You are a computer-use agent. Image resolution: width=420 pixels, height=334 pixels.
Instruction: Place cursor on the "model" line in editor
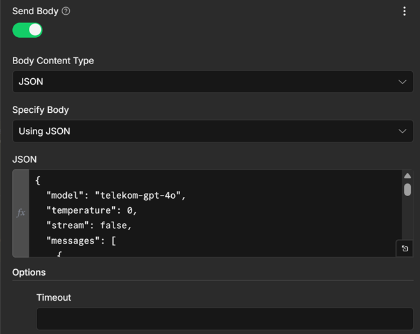point(116,196)
